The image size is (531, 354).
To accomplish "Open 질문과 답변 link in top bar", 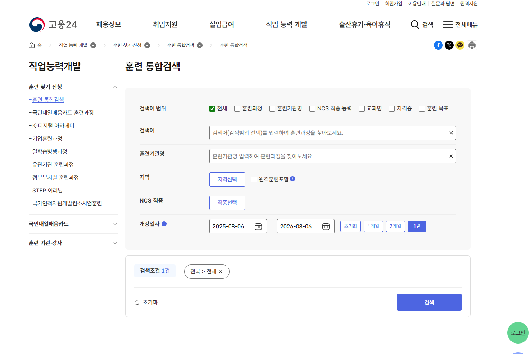I will coord(443,4).
